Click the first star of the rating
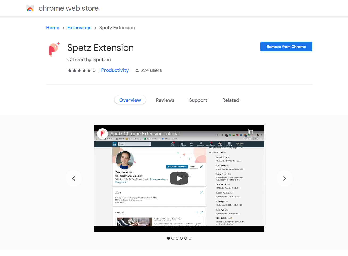 70,70
